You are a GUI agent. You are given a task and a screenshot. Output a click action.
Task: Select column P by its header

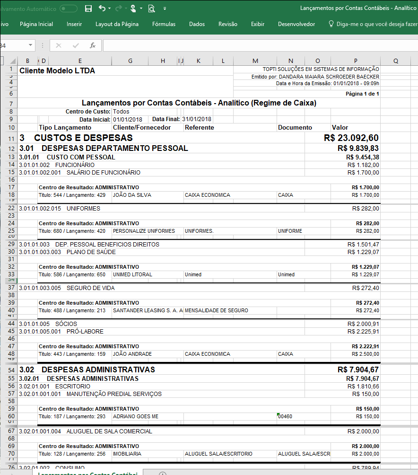tap(356, 61)
